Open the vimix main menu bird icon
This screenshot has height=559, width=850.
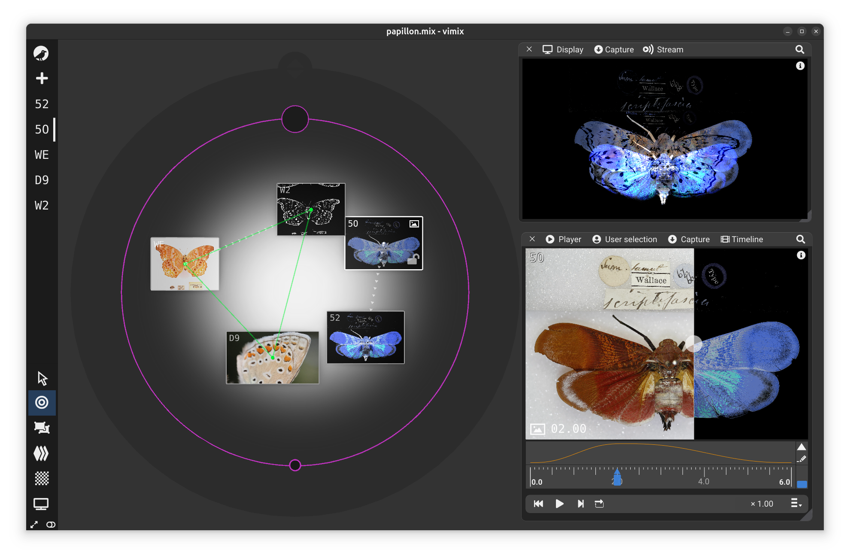[x=41, y=53]
